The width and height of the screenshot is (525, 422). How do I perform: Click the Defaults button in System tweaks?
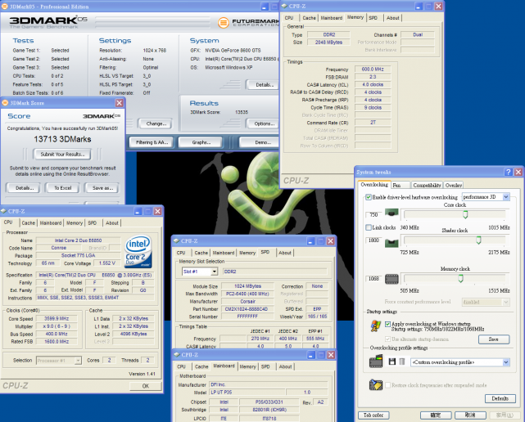(500, 398)
